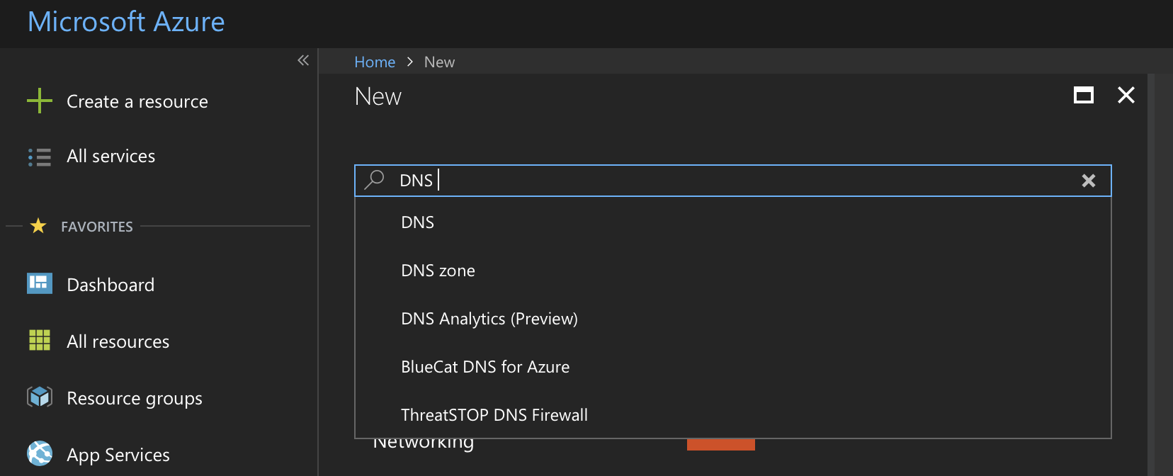Select the DNS zone suggestion
This screenshot has width=1173, height=476.
coord(732,271)
